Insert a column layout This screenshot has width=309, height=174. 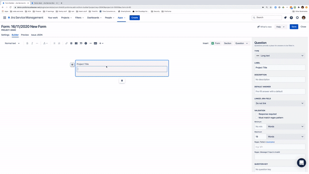76,43
